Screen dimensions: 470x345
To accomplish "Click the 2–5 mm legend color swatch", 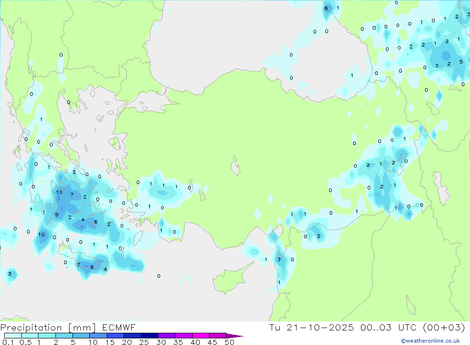I will (x=64, y=336).
